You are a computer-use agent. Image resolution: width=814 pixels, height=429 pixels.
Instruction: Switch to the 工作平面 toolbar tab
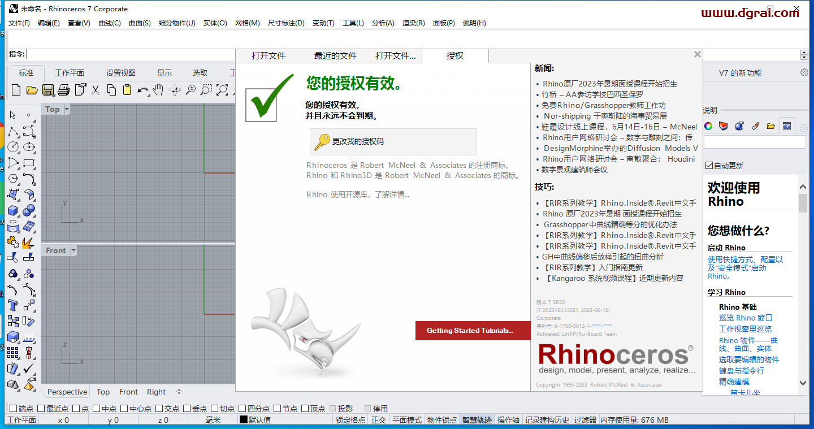[70, 73]
